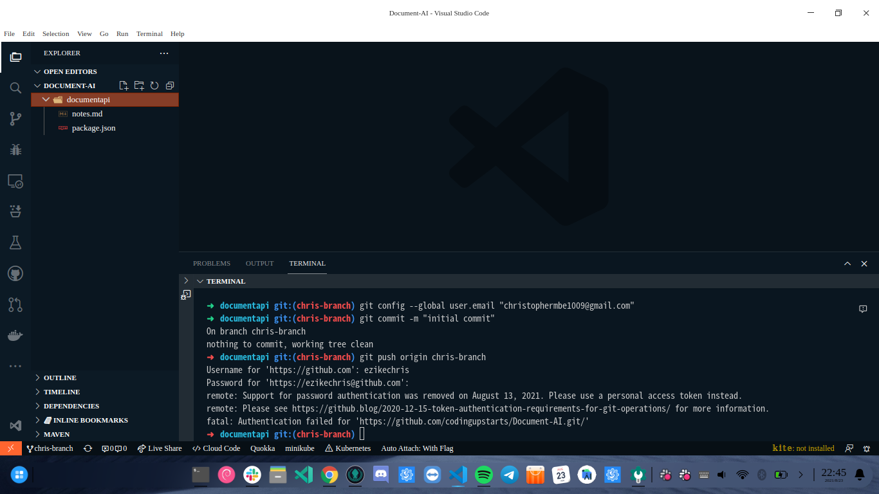Open the GitHub view in sidebar
879x494 pixels.
15,273
